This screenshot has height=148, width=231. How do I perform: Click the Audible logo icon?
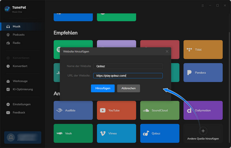point(59,111)
